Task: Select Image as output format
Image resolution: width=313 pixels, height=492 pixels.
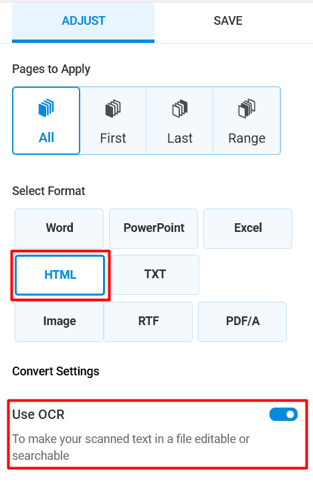Action: coord(59,322)
